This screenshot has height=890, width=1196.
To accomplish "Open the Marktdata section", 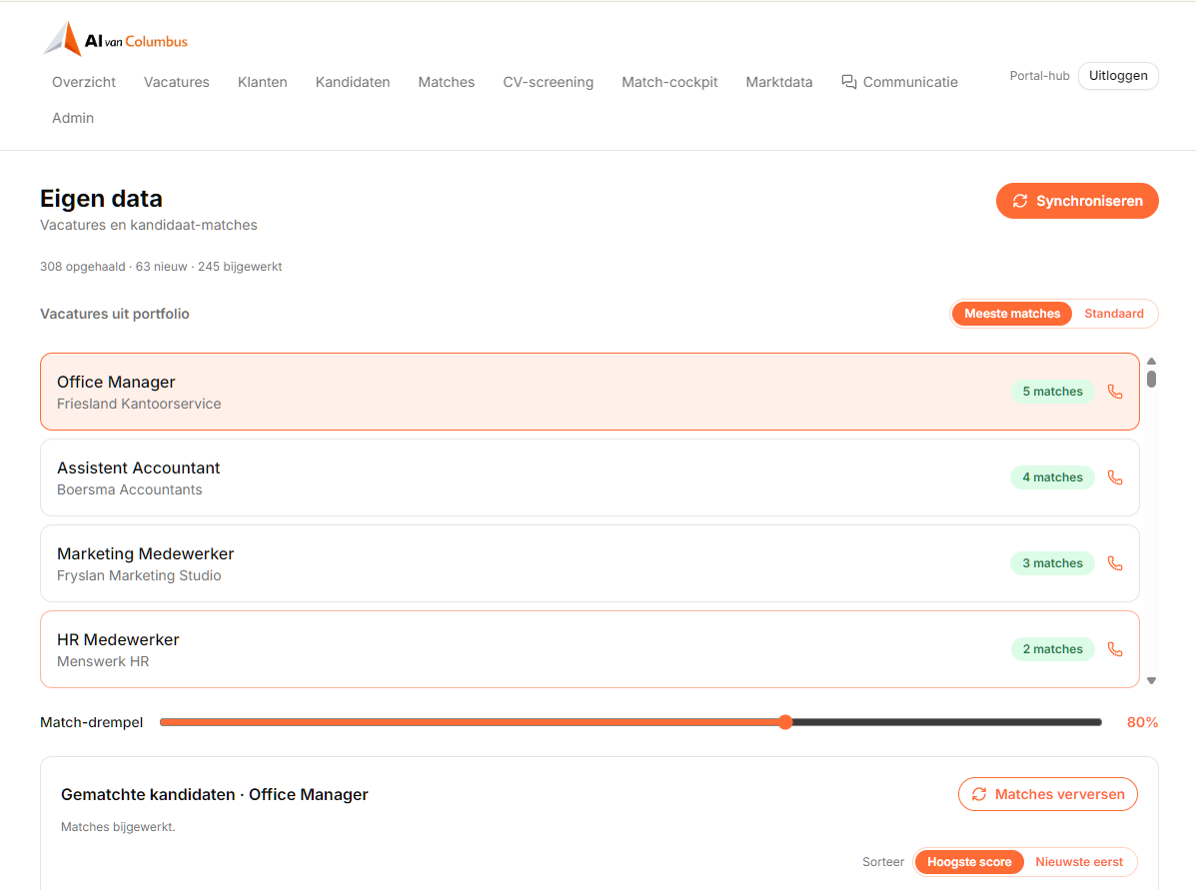I will pyautogui.click(x=778, y=82).
